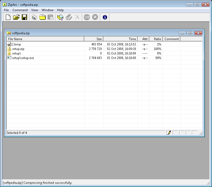This screenshot has height=187, width=212.
Task: Click the softpedia.zip child window title bar
Action: click(104, 33)
